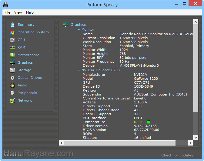Viewport: 204px width, 161px height.
Task: Click the CPU chip icon
Action: pos(12,40)
